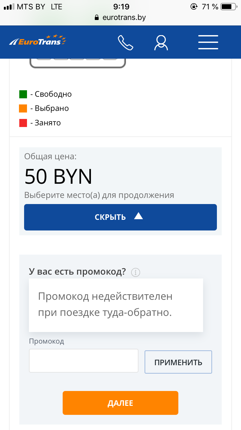Click the ПРИМЕНИТЬ button

[178, 362]
